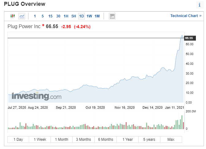
Task: Click the 30.00 price axis label
Action: coord(189,73)
